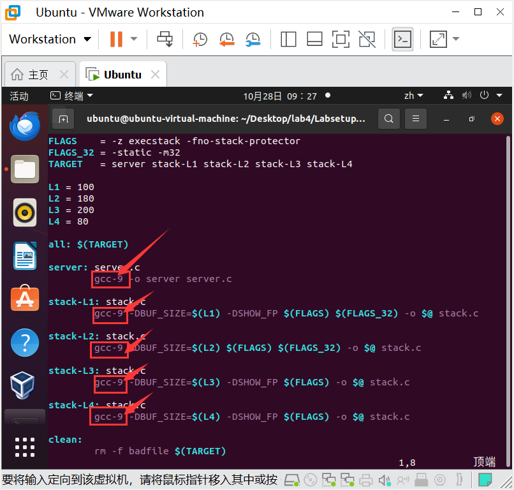Open the terminal hamburger menu
Viewport: 514px width, 490px height.
[x=414, y=119]
